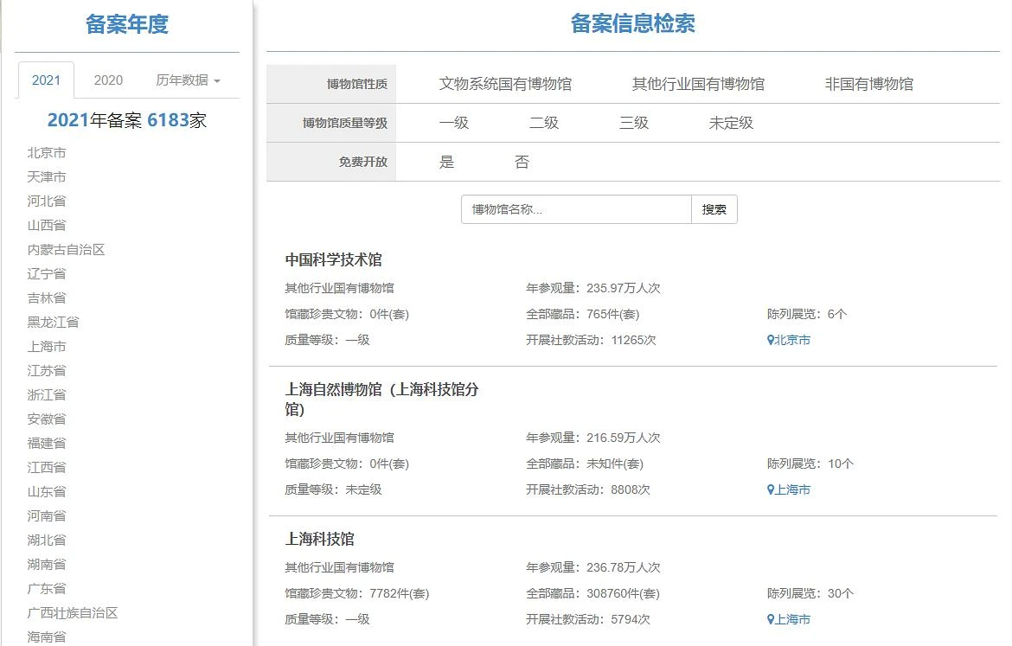Open 山西省 in province list
Viewport: 1012px width, 646px height.
coord(47,225)
